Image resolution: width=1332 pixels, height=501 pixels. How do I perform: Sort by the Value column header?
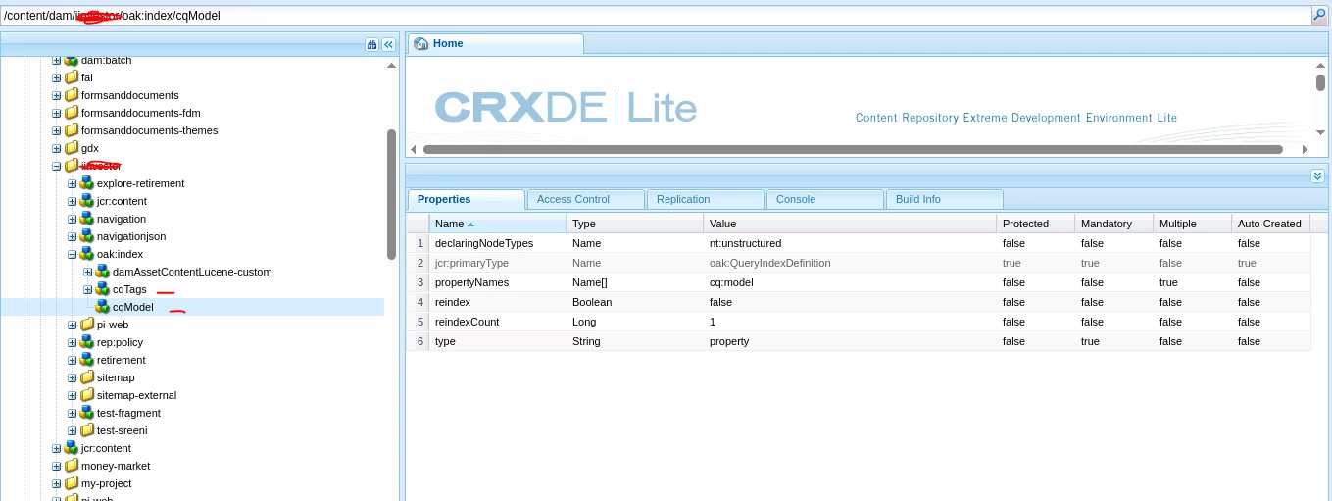tap(850, 224)
